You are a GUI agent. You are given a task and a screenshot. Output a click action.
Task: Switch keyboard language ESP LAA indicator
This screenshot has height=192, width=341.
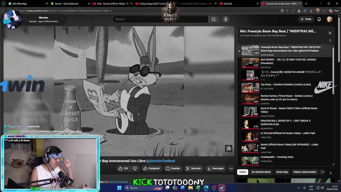click(x=311, y=188)
